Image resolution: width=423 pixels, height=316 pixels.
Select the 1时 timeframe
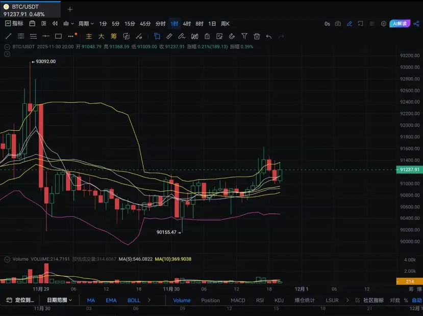[x=175, y=24]
